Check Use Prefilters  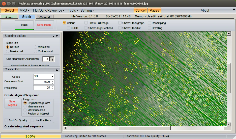[32, 120]
